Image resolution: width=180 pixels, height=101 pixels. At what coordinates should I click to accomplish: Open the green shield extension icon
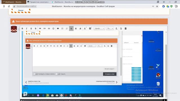[172, 6]
